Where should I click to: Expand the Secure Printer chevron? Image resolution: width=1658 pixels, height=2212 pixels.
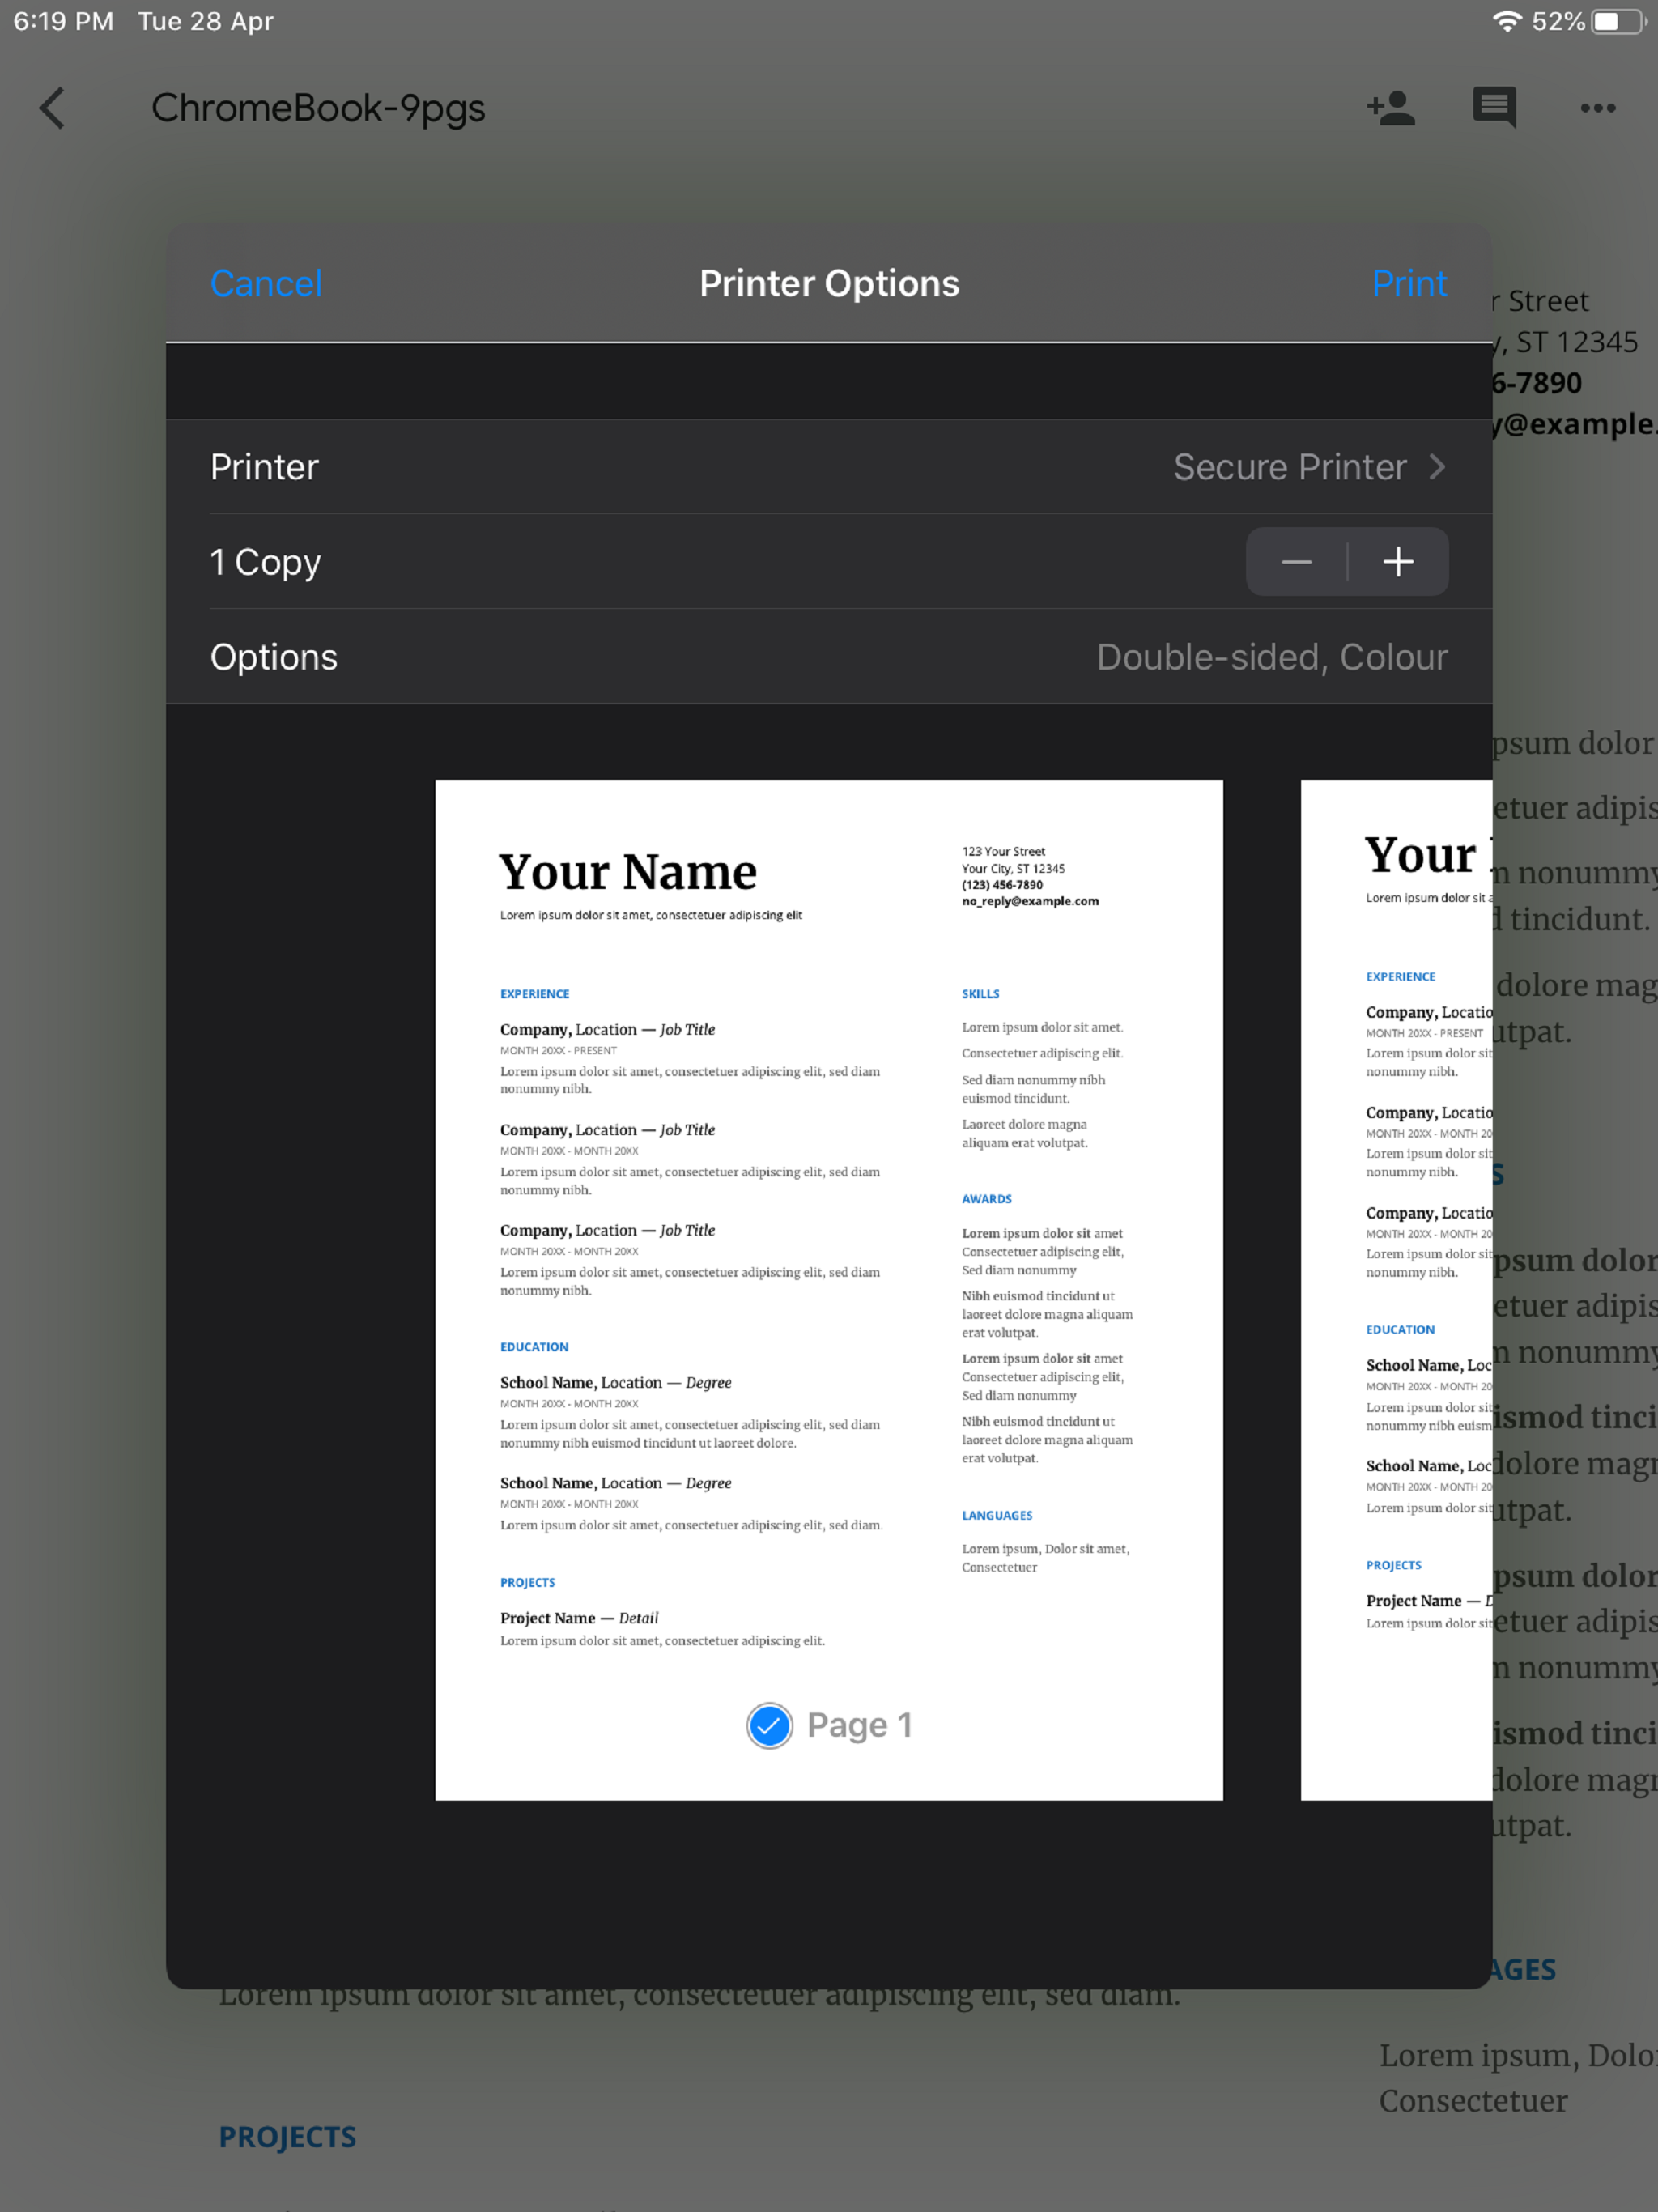[1437, 467]
